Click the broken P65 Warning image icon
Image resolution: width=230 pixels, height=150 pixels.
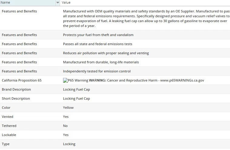pos(65,80)
